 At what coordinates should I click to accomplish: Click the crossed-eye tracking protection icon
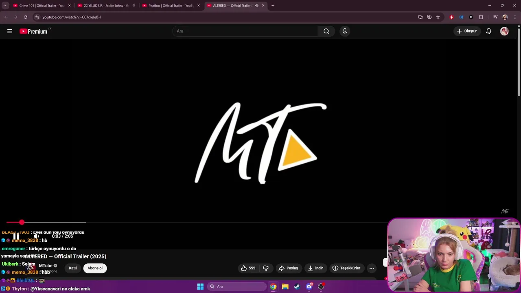tap(429, 17)
